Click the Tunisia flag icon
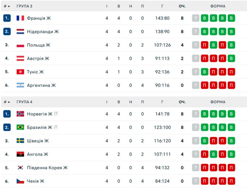Viewport: 247px width, 188px height. [x=20, y=72]
